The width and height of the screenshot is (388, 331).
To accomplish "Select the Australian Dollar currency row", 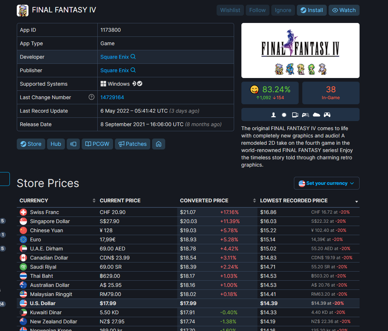I will coord(188,285).
